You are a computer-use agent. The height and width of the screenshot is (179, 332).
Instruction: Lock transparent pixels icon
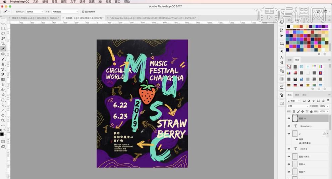294,111
